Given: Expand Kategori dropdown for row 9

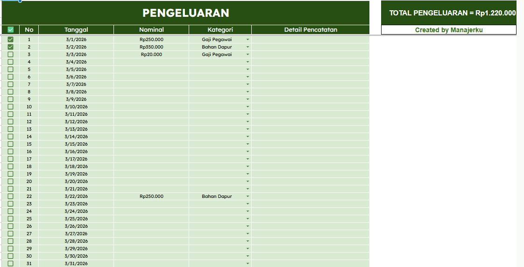Looking at the screenshot, I should point(248,99).
